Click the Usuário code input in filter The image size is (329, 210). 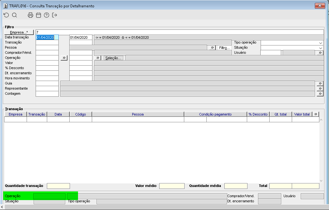[271, 53]
